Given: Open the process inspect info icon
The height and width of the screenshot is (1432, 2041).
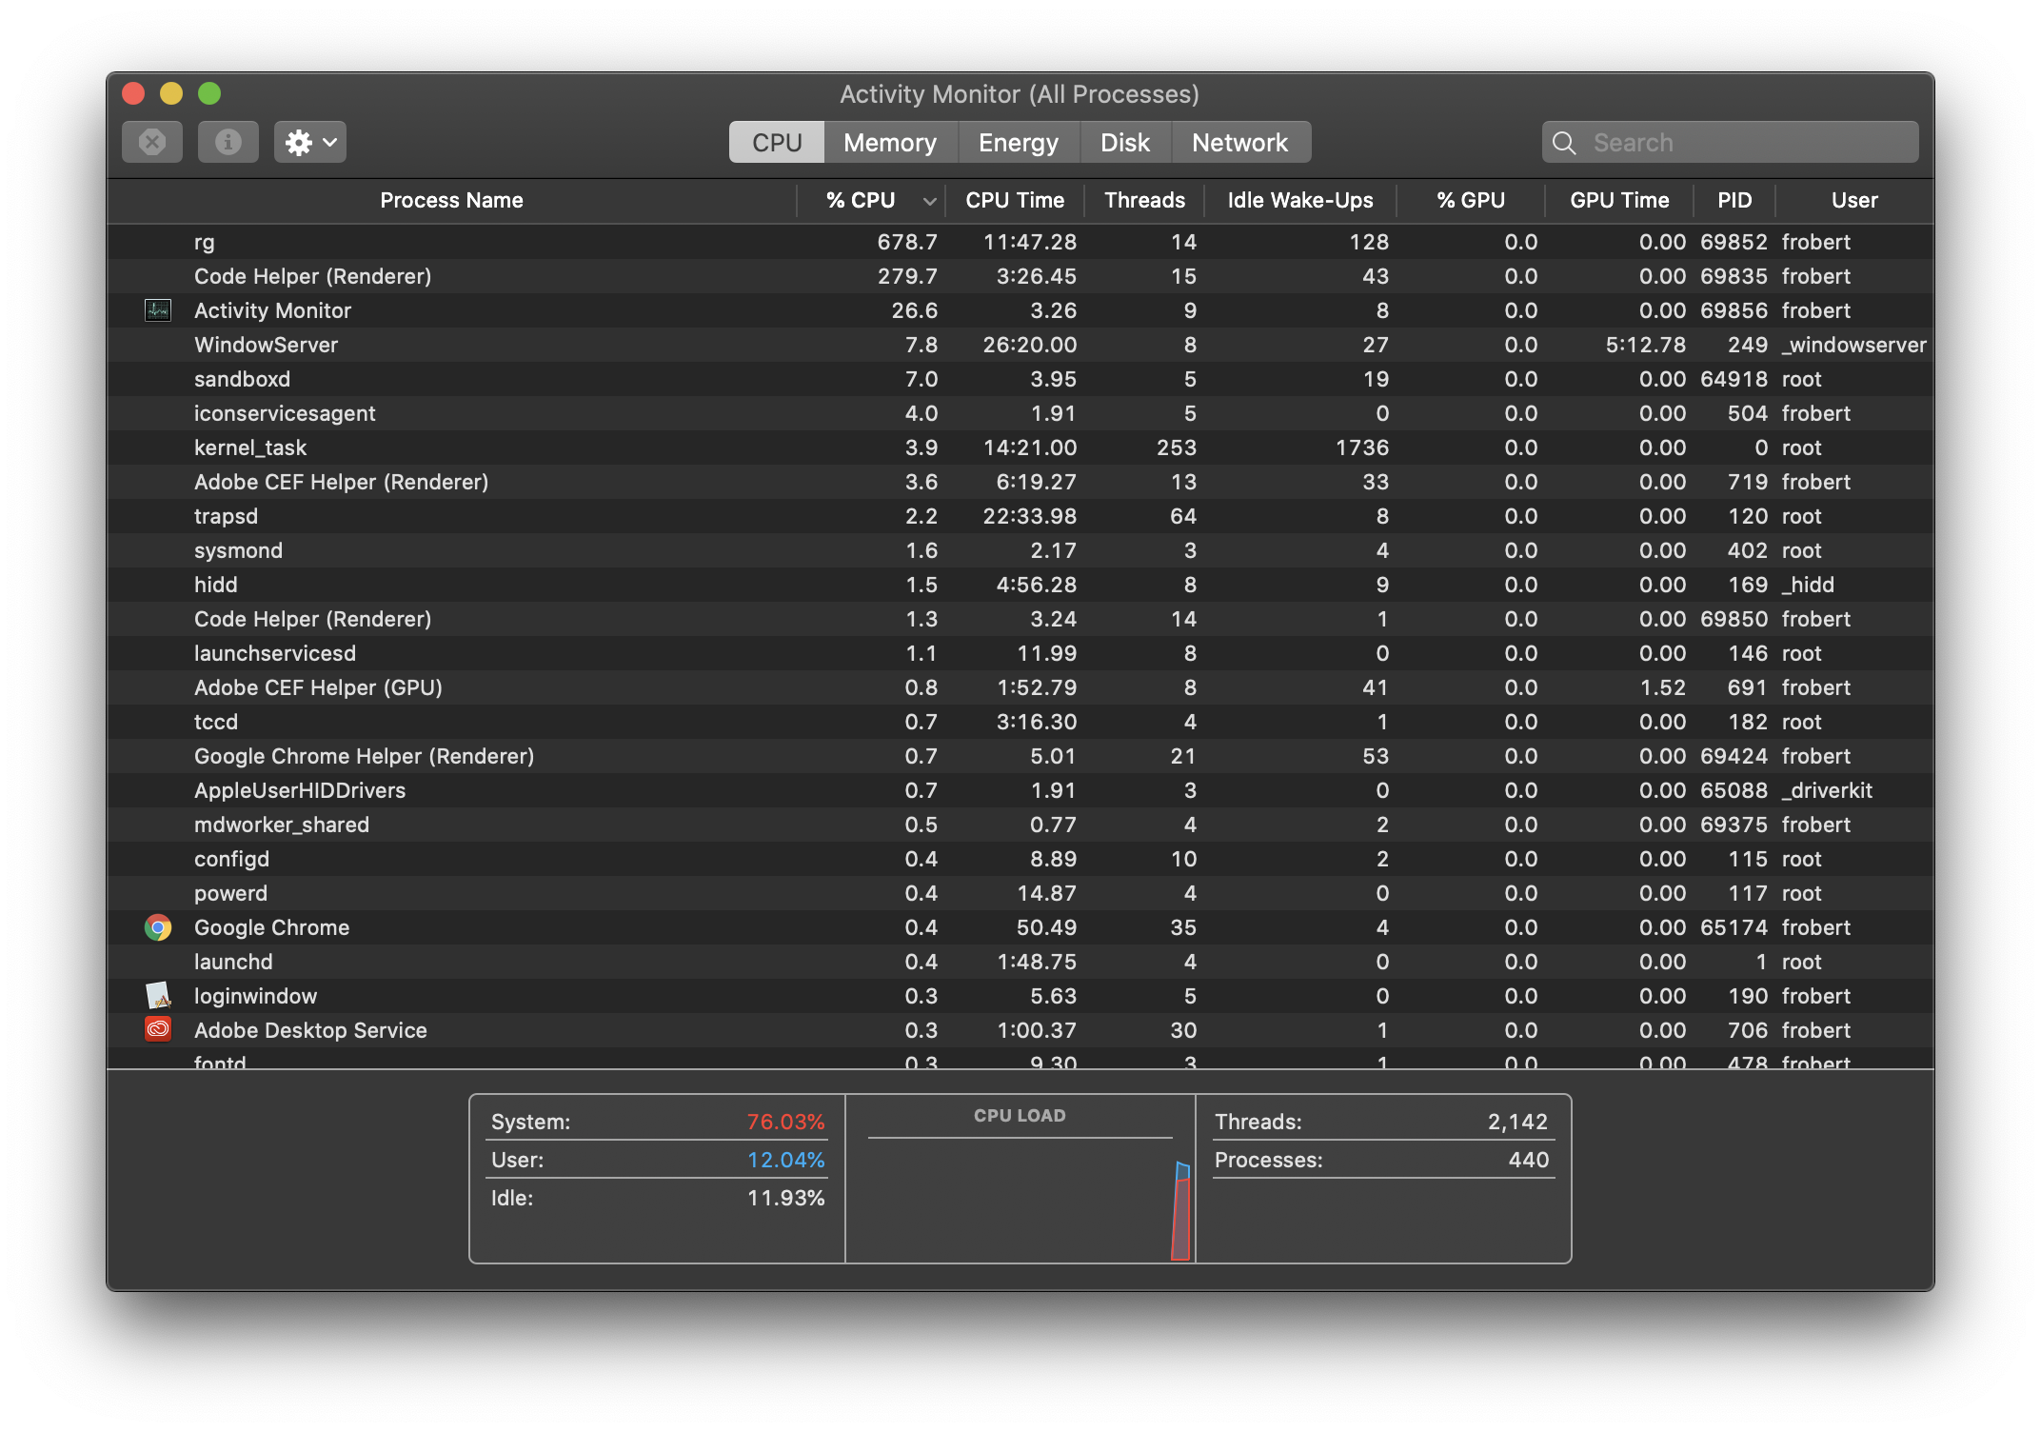Looking at the screenshot, I should 228,141.
